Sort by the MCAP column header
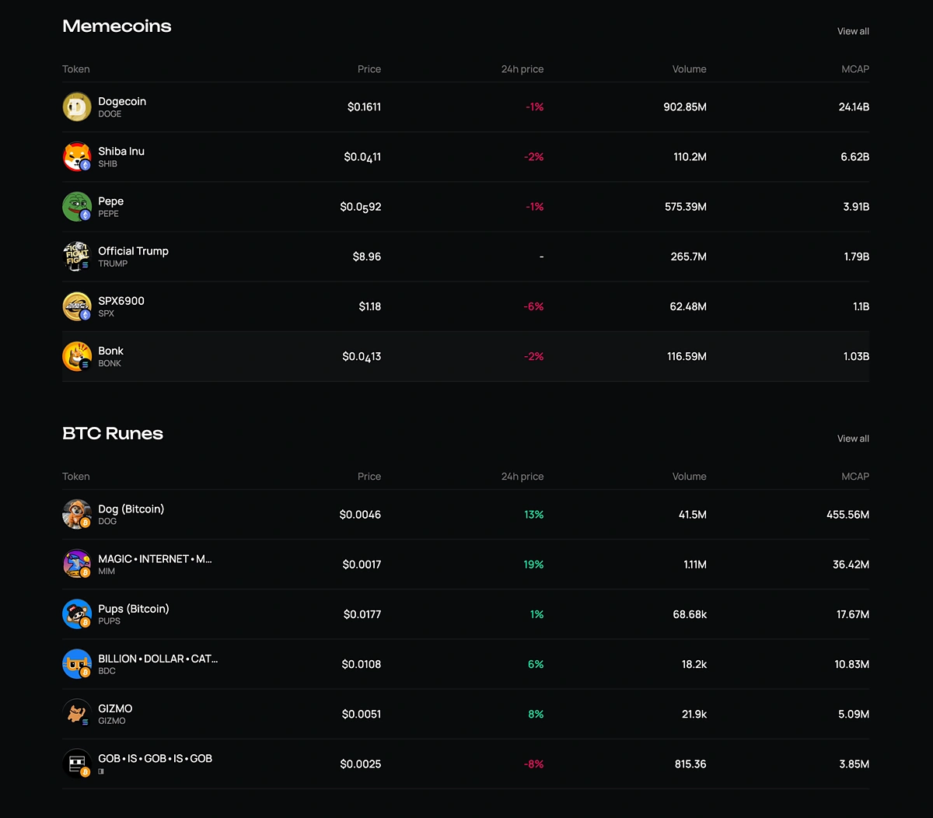933x818 pixels. coord(855,68)
